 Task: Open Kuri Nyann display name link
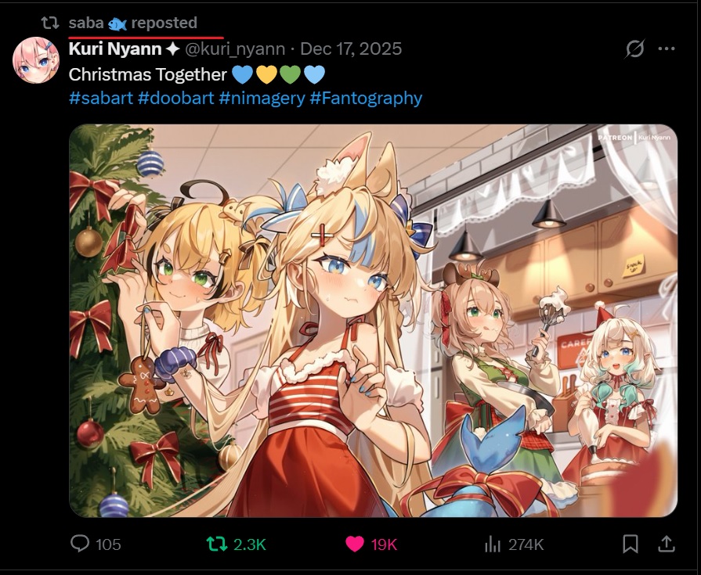click(x=115, y=49)
